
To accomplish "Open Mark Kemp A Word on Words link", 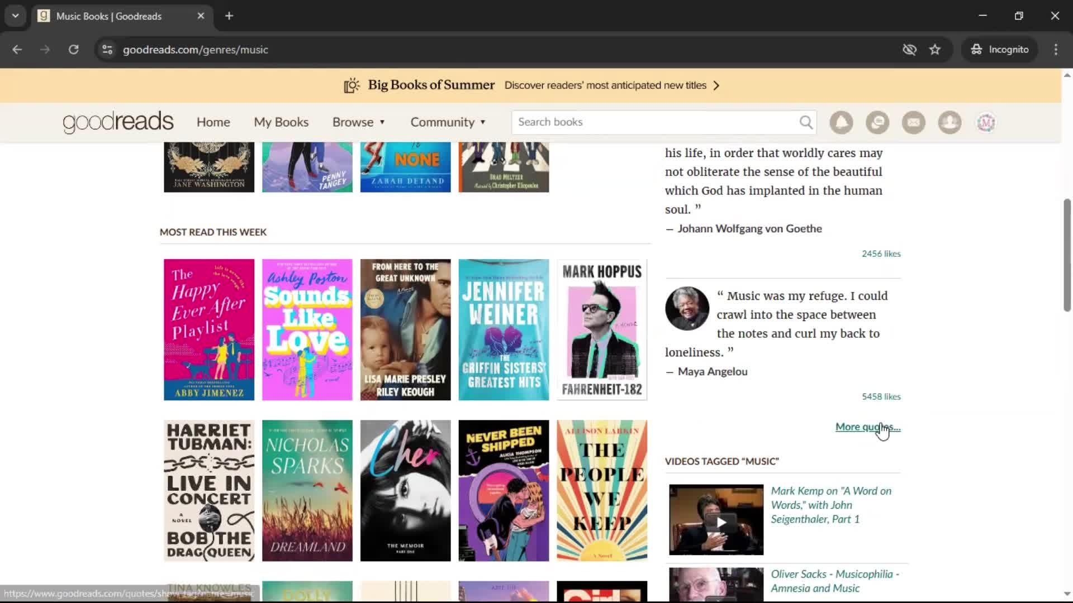I will point(831,505).
